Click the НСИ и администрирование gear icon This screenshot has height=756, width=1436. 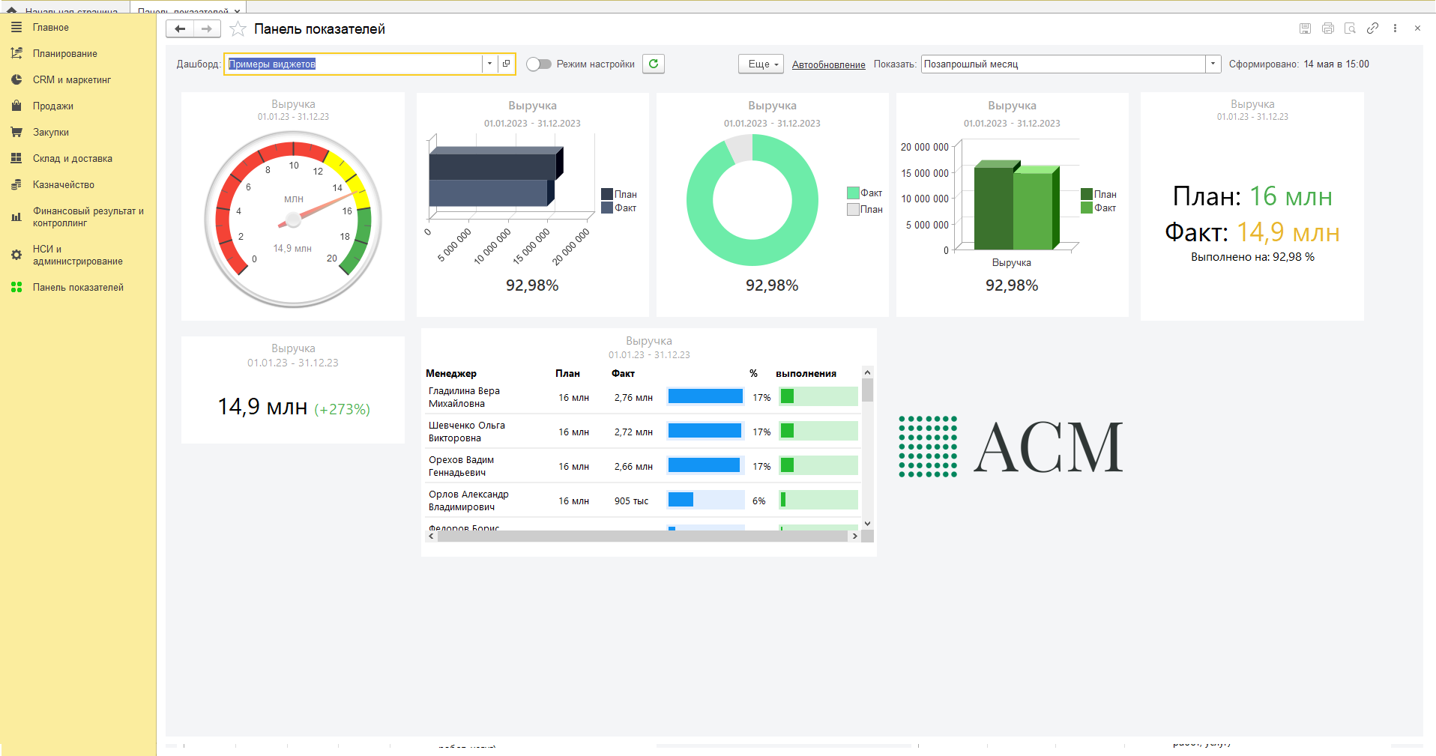pyautogui.click(x=16, y=255)
